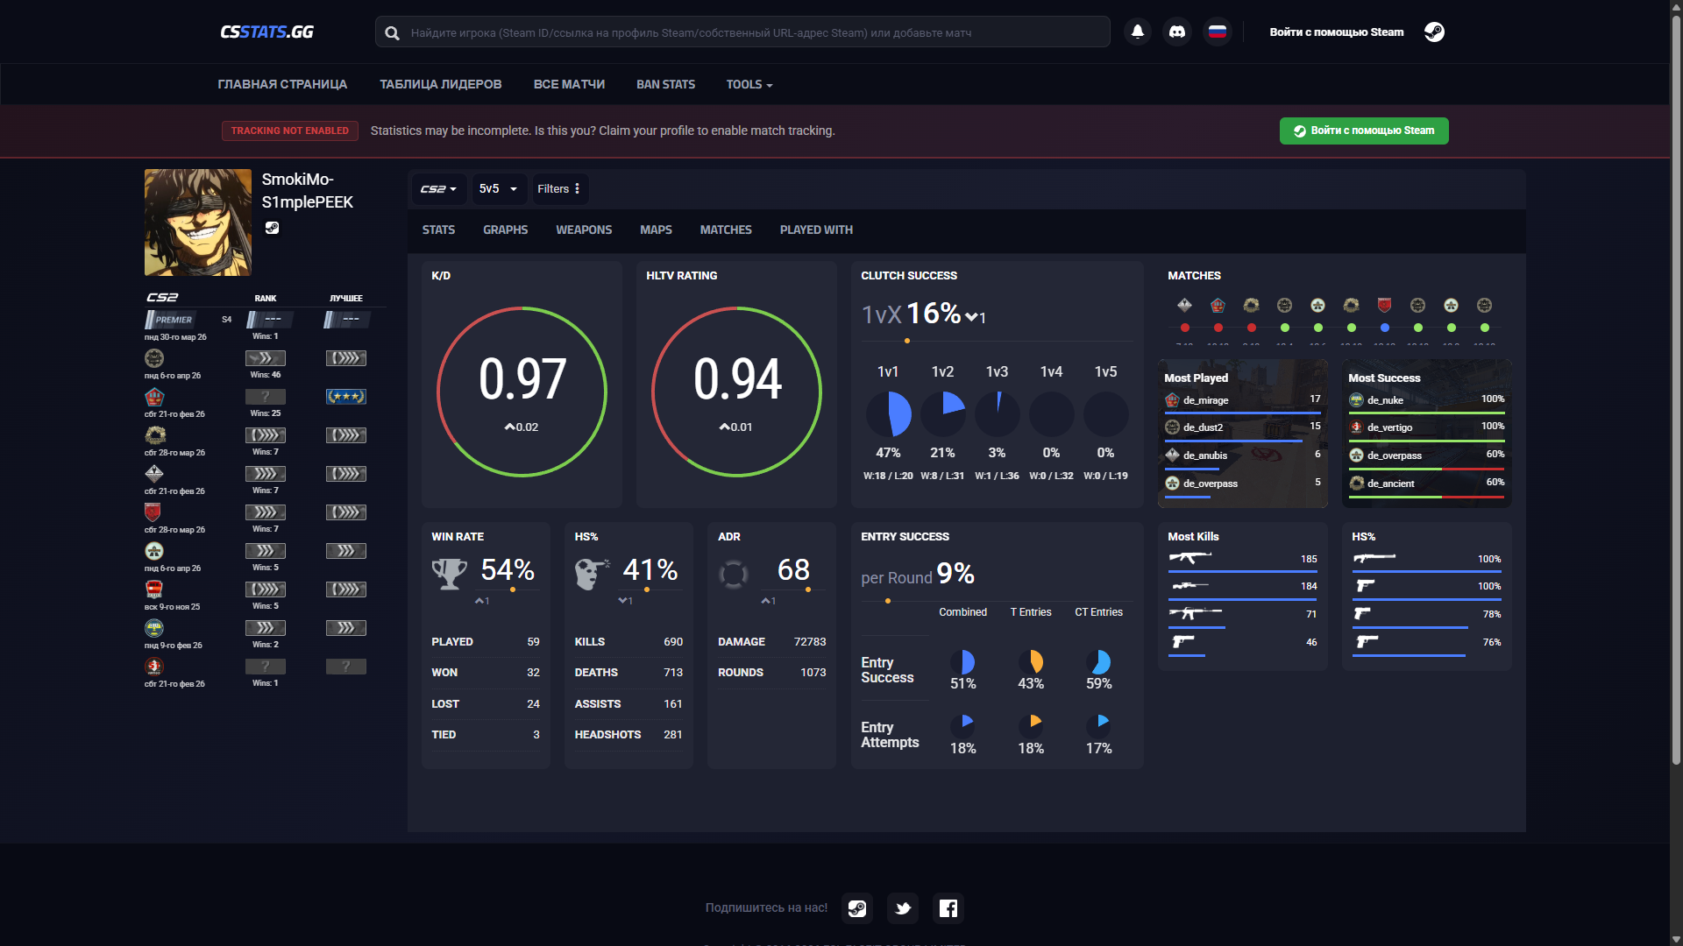Open the Discord link icon
The height and width of the screenshot is (946, 1683).
[x=1177, y=32]
